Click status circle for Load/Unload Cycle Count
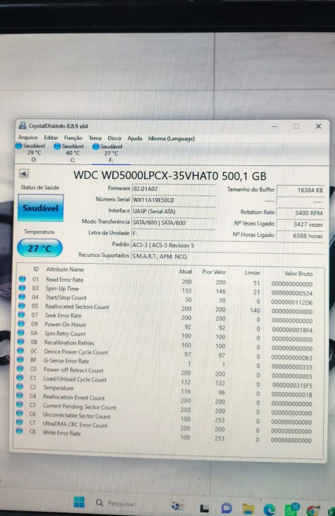This screenshot has height=516, width=335. pyautogui.click(x=21, y=378)
